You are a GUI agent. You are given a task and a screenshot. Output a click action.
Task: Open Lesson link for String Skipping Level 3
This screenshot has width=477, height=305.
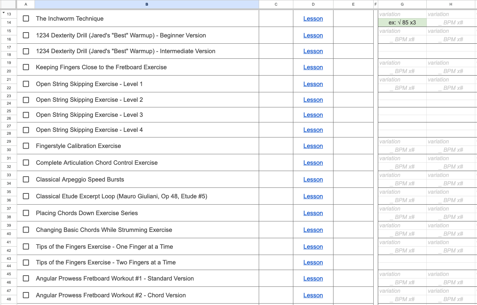(x=313, y=115)
